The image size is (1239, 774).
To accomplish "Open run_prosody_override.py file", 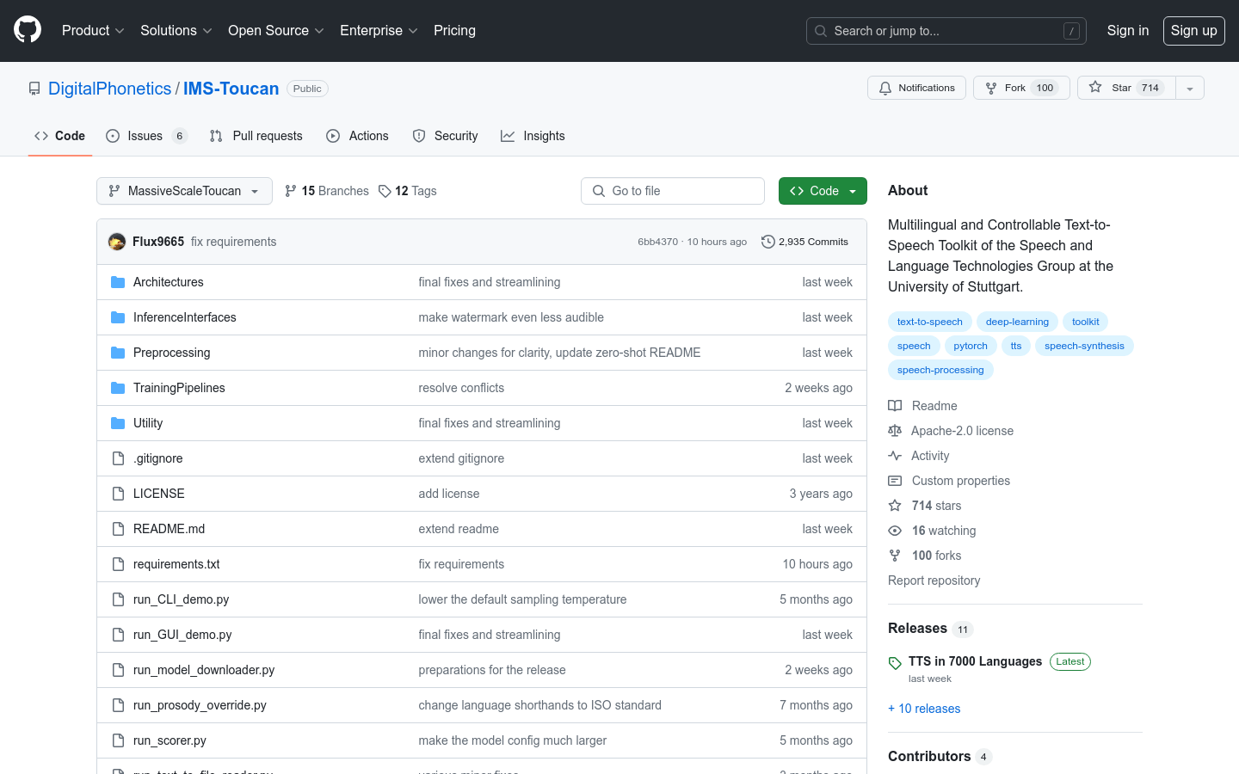I will pyautogui.click(x=200, y=705).
